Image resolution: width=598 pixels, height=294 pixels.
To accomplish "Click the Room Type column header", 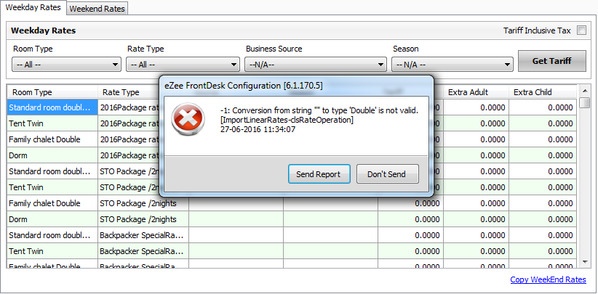I will click(x=52, y=92).
